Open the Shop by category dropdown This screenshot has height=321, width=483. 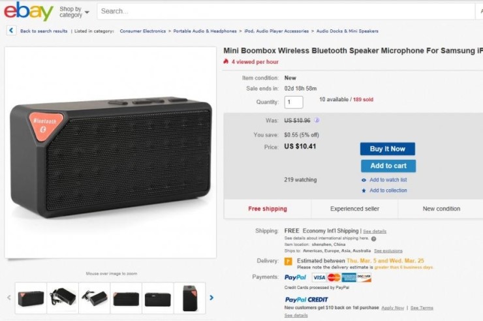point(74,12)
